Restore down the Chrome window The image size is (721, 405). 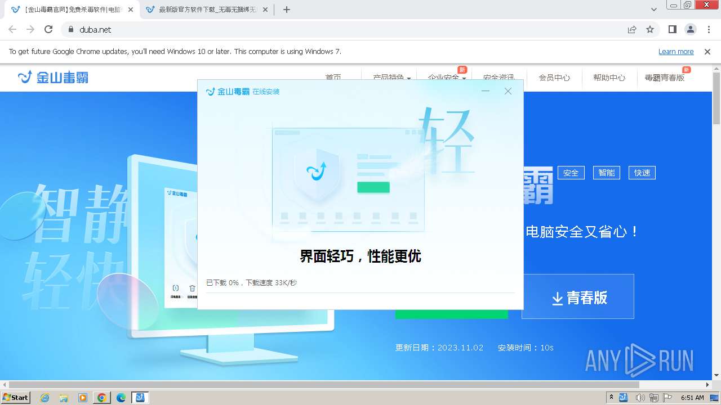688,4
